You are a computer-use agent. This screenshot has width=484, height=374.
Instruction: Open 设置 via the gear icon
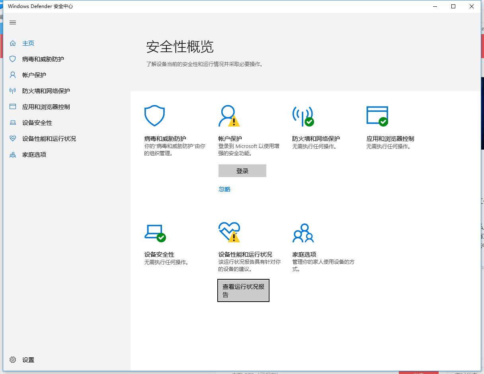point(12,360)
